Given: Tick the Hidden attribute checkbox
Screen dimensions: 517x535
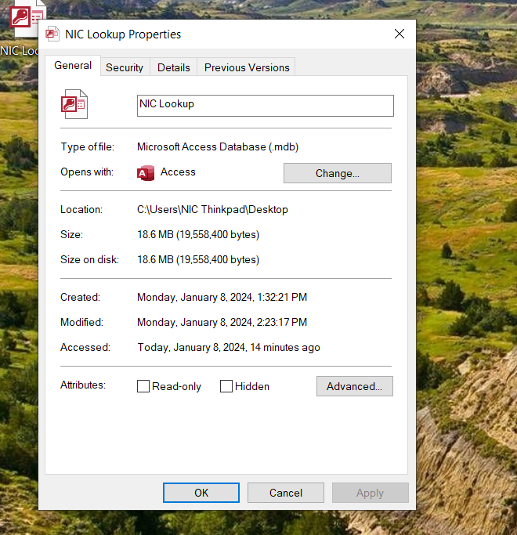Looking at the screenshot, I should pyautogui.click(x=226, y=386).
